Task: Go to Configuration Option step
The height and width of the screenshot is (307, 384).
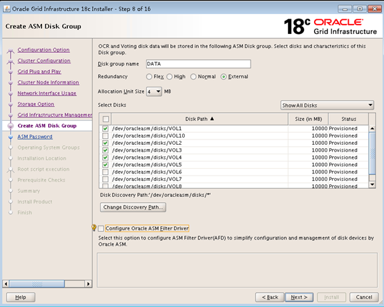Action: pyautogui.click(x=43, y=50)
